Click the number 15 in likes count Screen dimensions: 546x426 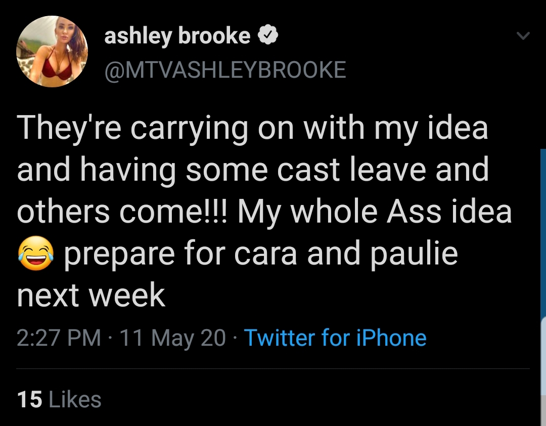[30, 399]
